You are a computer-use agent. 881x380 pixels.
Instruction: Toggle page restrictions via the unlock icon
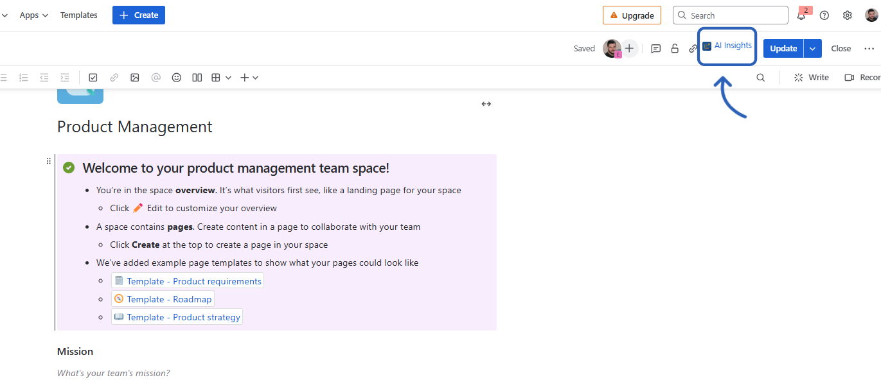[675, 49]
